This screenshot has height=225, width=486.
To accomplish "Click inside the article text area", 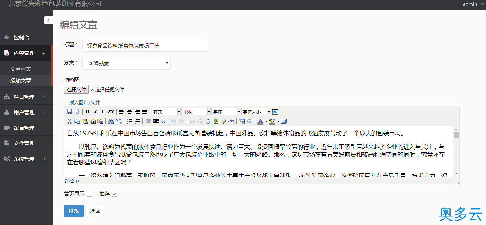I will (x=258, y=151).
